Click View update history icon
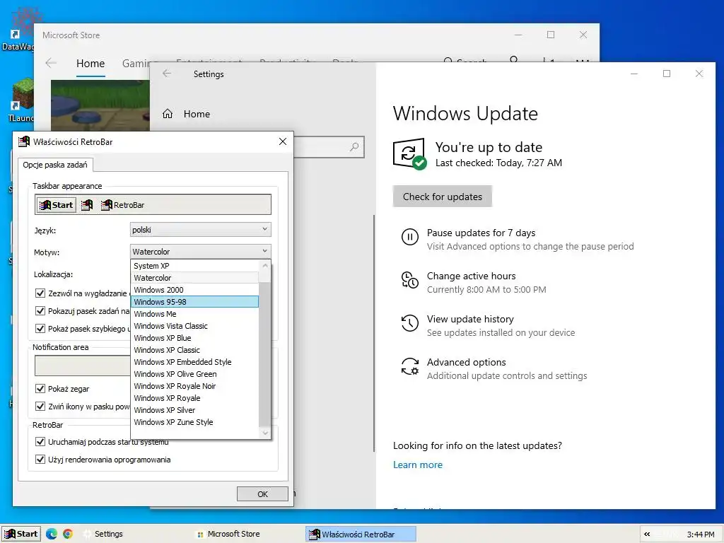The width and height of the screenshot is (724, 543). pos(409,323)
